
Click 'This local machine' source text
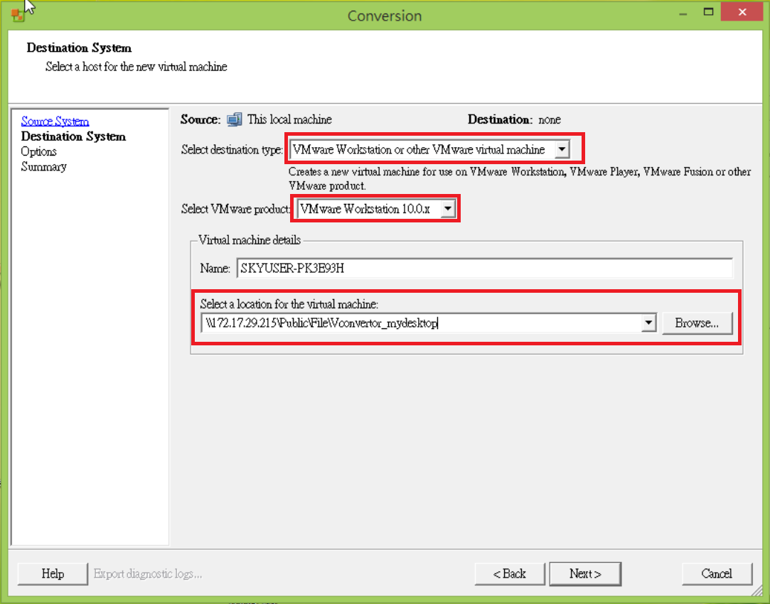(290, 119)
